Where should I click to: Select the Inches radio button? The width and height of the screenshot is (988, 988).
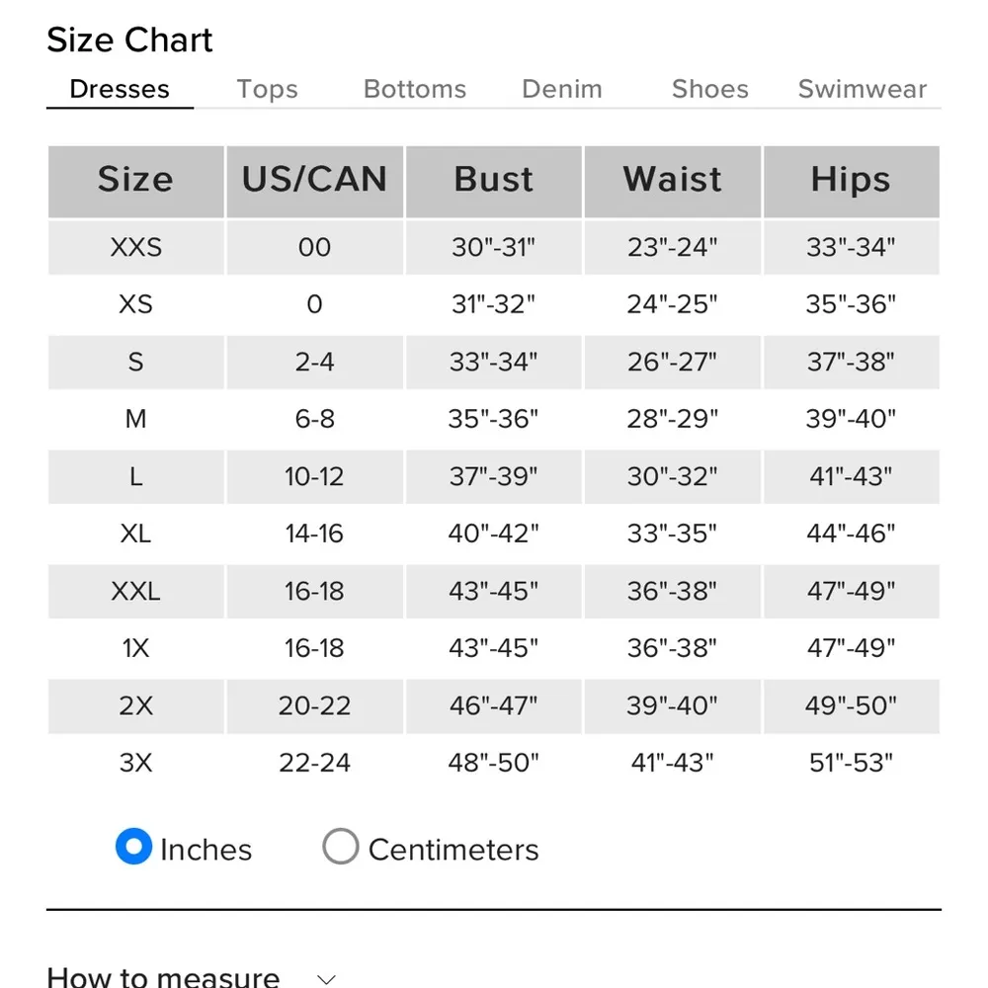click(x=133, y=847)
